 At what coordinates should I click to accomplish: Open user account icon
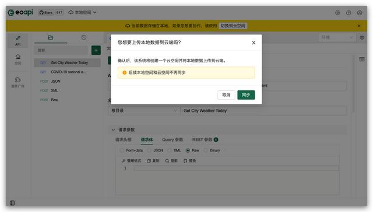coord(360,13)
